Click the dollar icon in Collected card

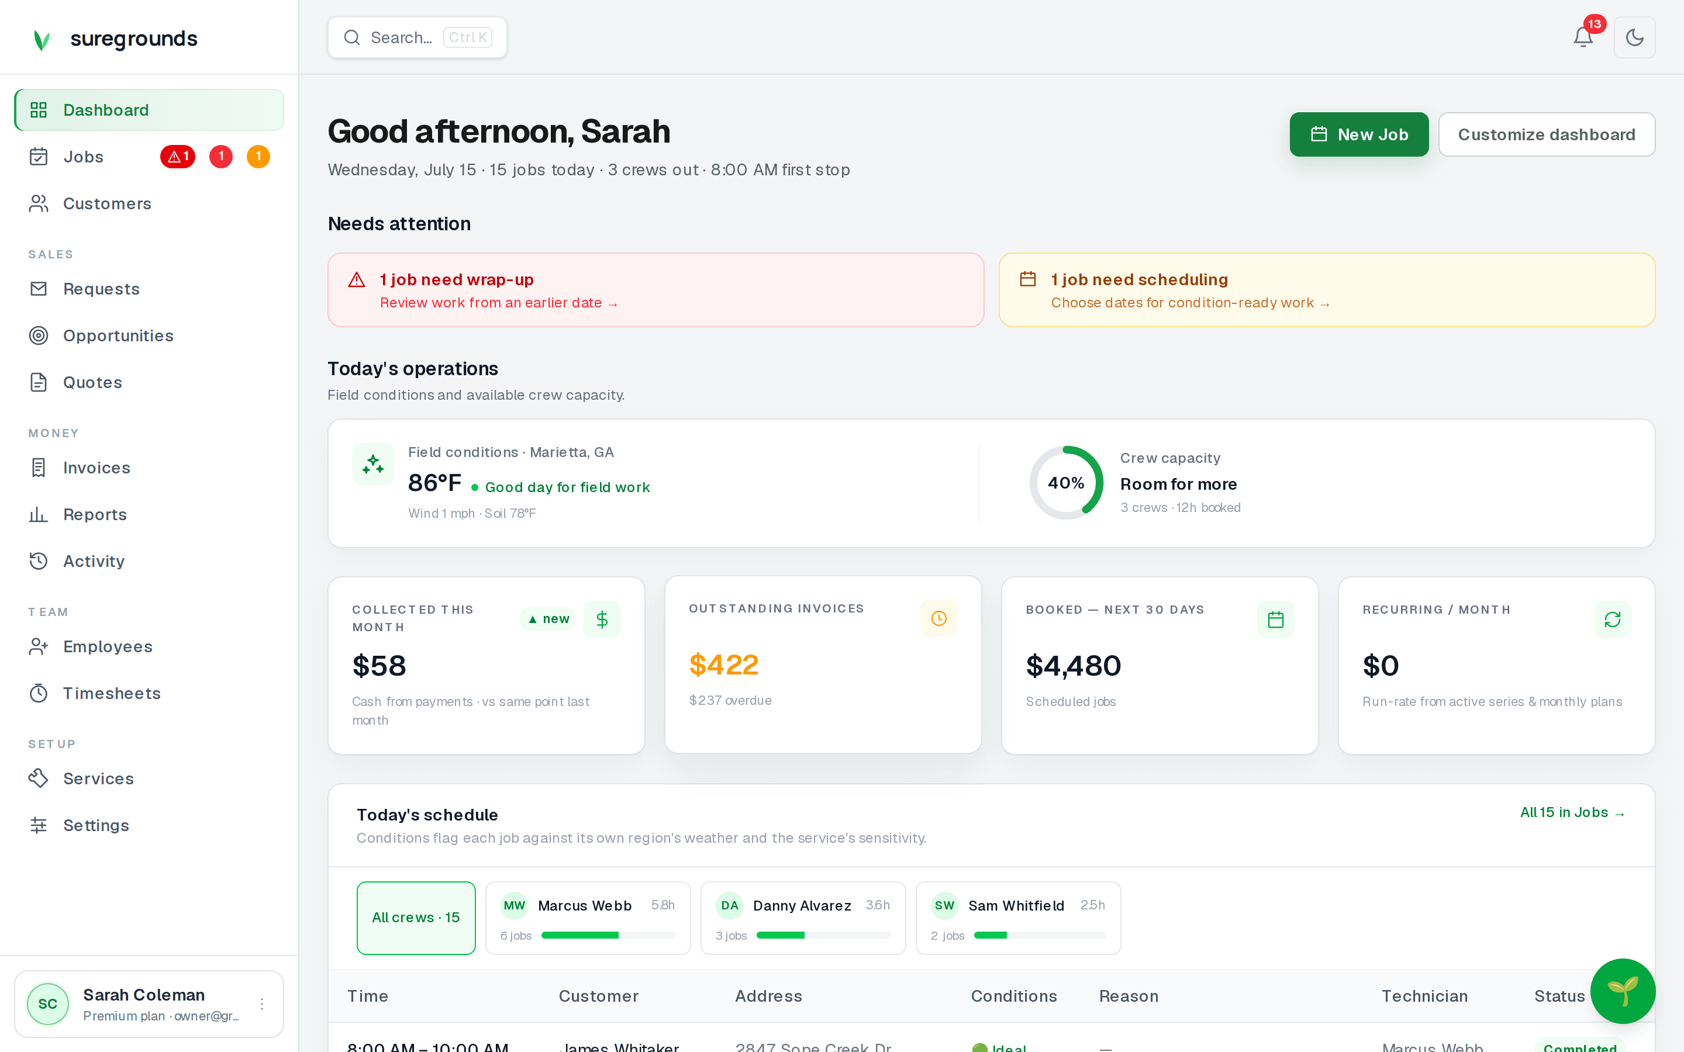pyautogui.click(x=602, y=620)
